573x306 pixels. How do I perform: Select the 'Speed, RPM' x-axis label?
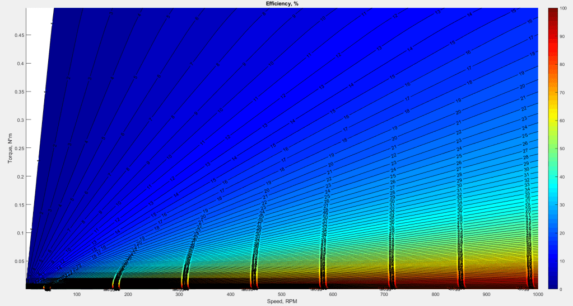[282, 302]
